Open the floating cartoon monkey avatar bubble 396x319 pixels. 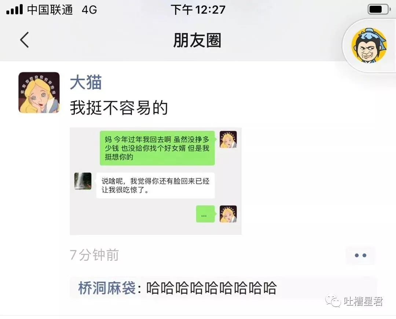[x=369, y=46]
